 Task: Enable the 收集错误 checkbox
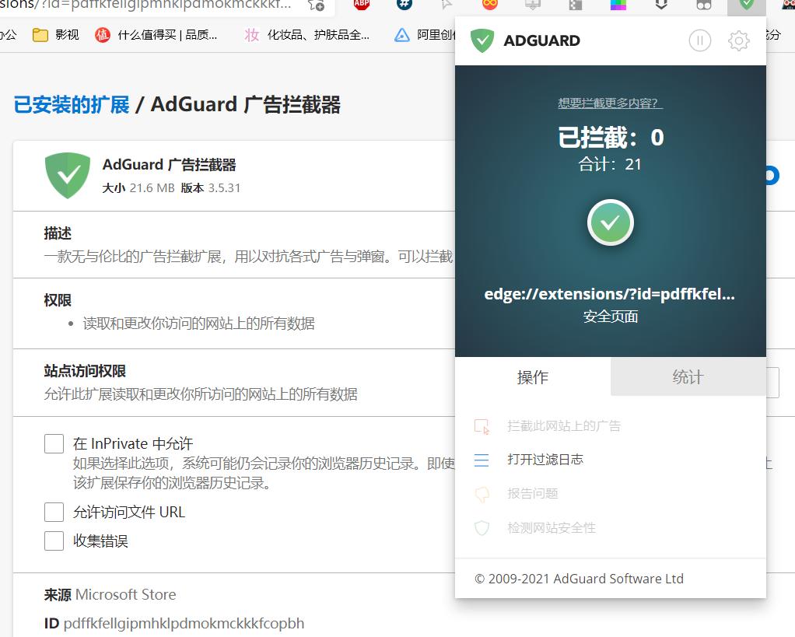pyautogui.click(x=54, y=541)
